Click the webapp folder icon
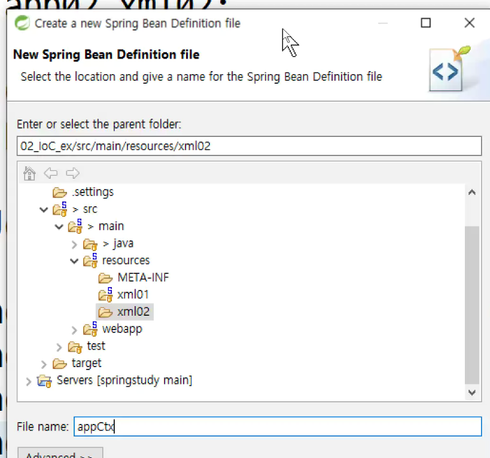 tap(90, 329)
